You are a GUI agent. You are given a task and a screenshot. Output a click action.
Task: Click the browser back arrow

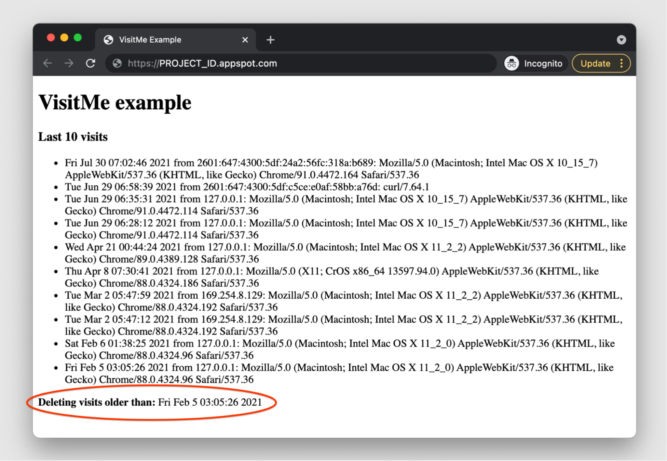[x=48, y=63]
